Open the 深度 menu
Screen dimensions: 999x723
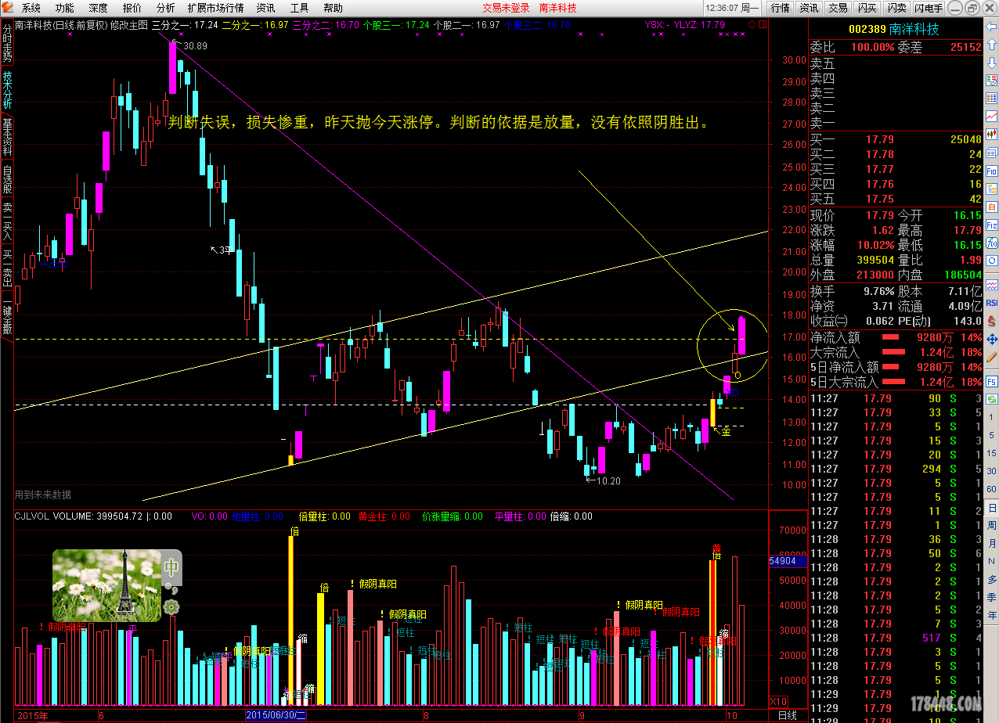coord(99,8)
